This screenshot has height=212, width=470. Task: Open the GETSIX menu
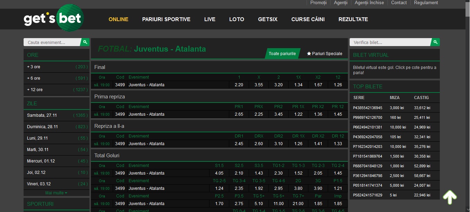[x=268, y=19]
